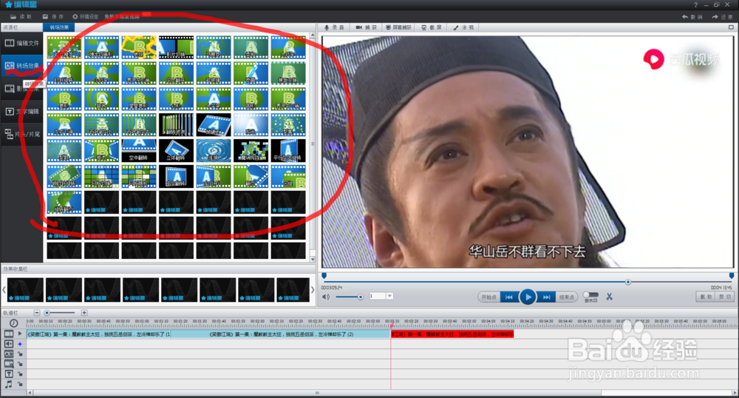Click the transition panel scrollbar down arrow
Screen dimensions: 739x398
click(x=313, y=259)
